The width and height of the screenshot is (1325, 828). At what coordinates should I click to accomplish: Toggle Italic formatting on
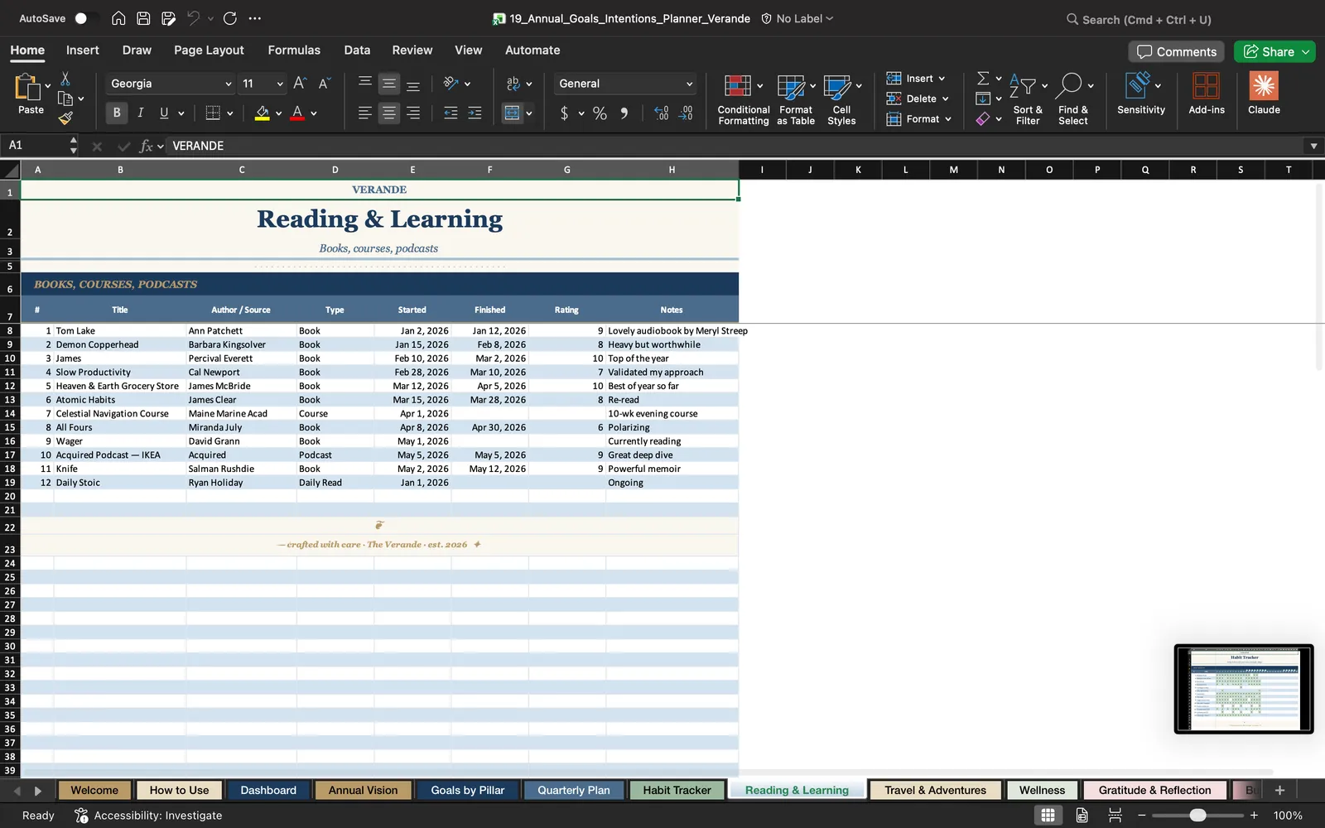pyautogui.click(x=141, y=113)
